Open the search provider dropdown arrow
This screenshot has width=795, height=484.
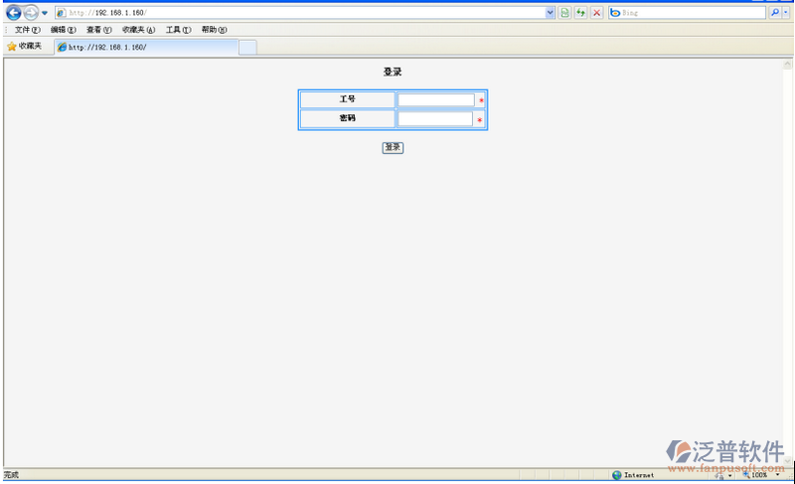pos(786,13)
